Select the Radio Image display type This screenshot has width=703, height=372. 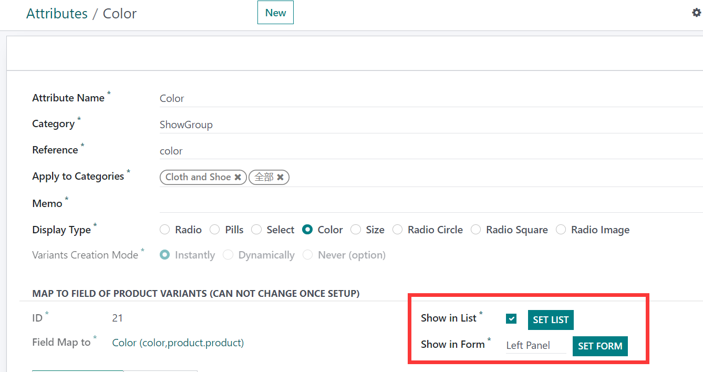[x=561, y=230]
